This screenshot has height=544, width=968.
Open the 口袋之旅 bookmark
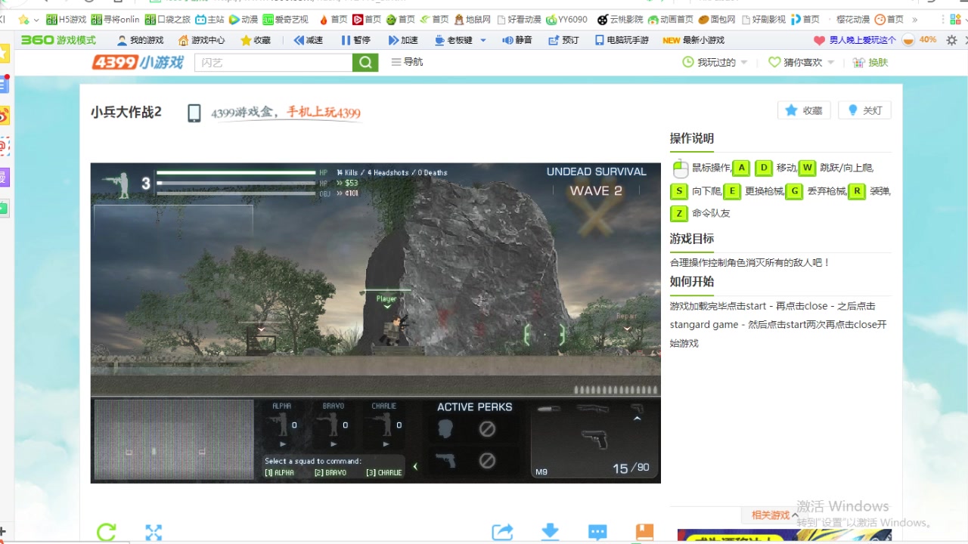click(168, 19)
